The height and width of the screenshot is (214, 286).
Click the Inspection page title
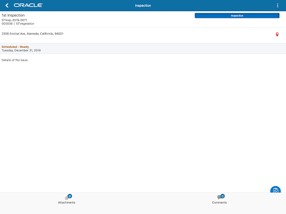(x=143, y=6)
